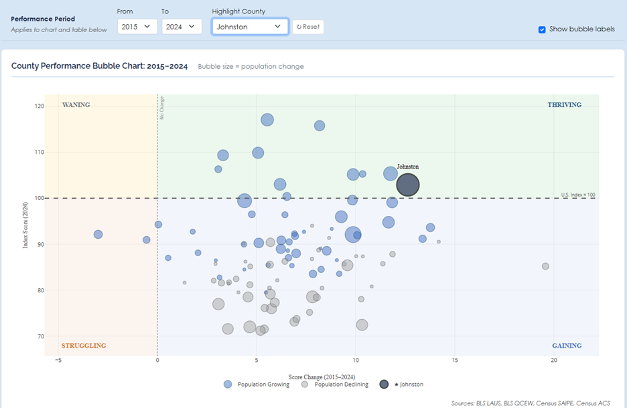The height and width of the screenshot is (408, 627).
Task: Click the topmost blue bubble near score 117
Action: pyautogui.click(x=267, y=120)
